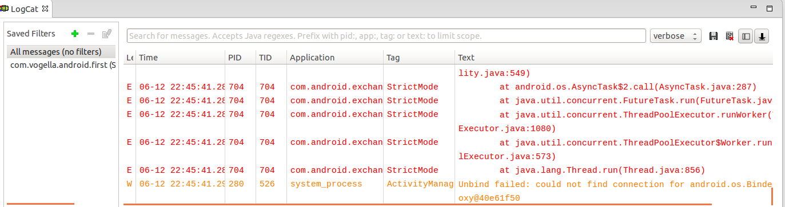Minimize the LogCat view panel
Viewport: 785px width, 207px height.
click(753, 7)
